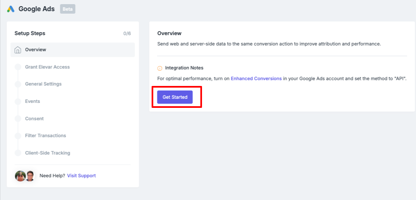The width and height of the screenshot is (416, 200).
Task: Click the Beta badge next to title
Action: pyautogui.click(x=68, y=9)
